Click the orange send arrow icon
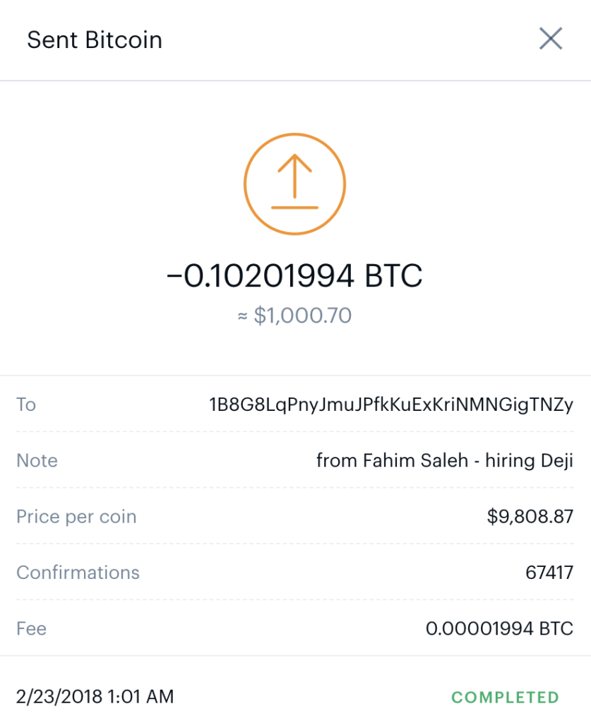Image resolution: width=591 pixels, height=723 pixels. (x=294, y=184)
